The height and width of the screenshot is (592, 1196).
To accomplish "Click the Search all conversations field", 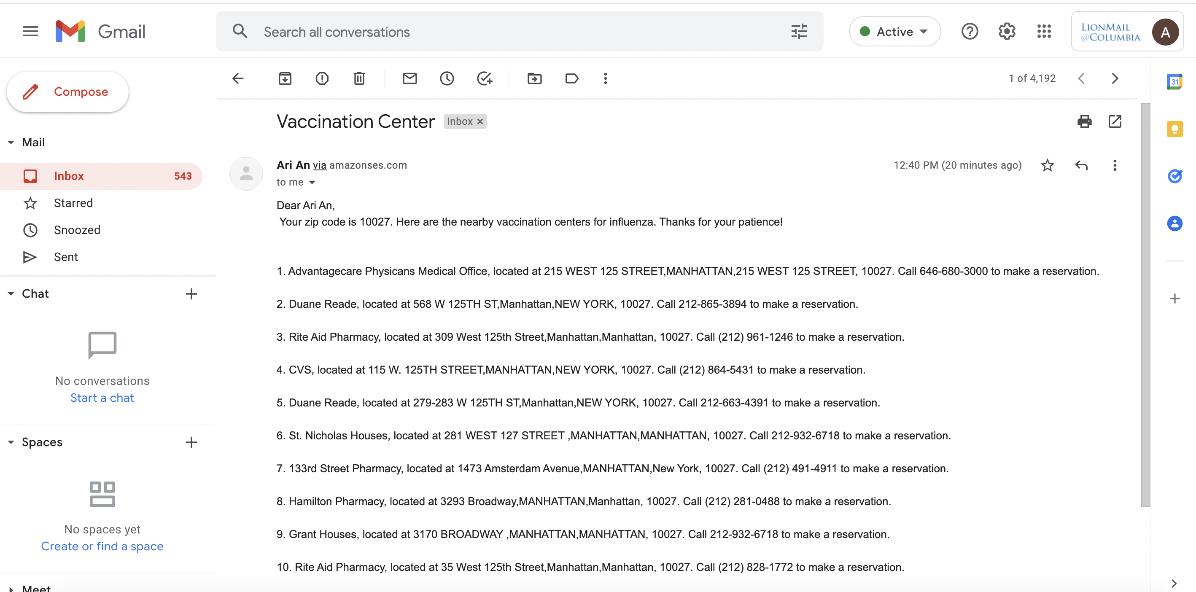I will [x=511, y=32].
